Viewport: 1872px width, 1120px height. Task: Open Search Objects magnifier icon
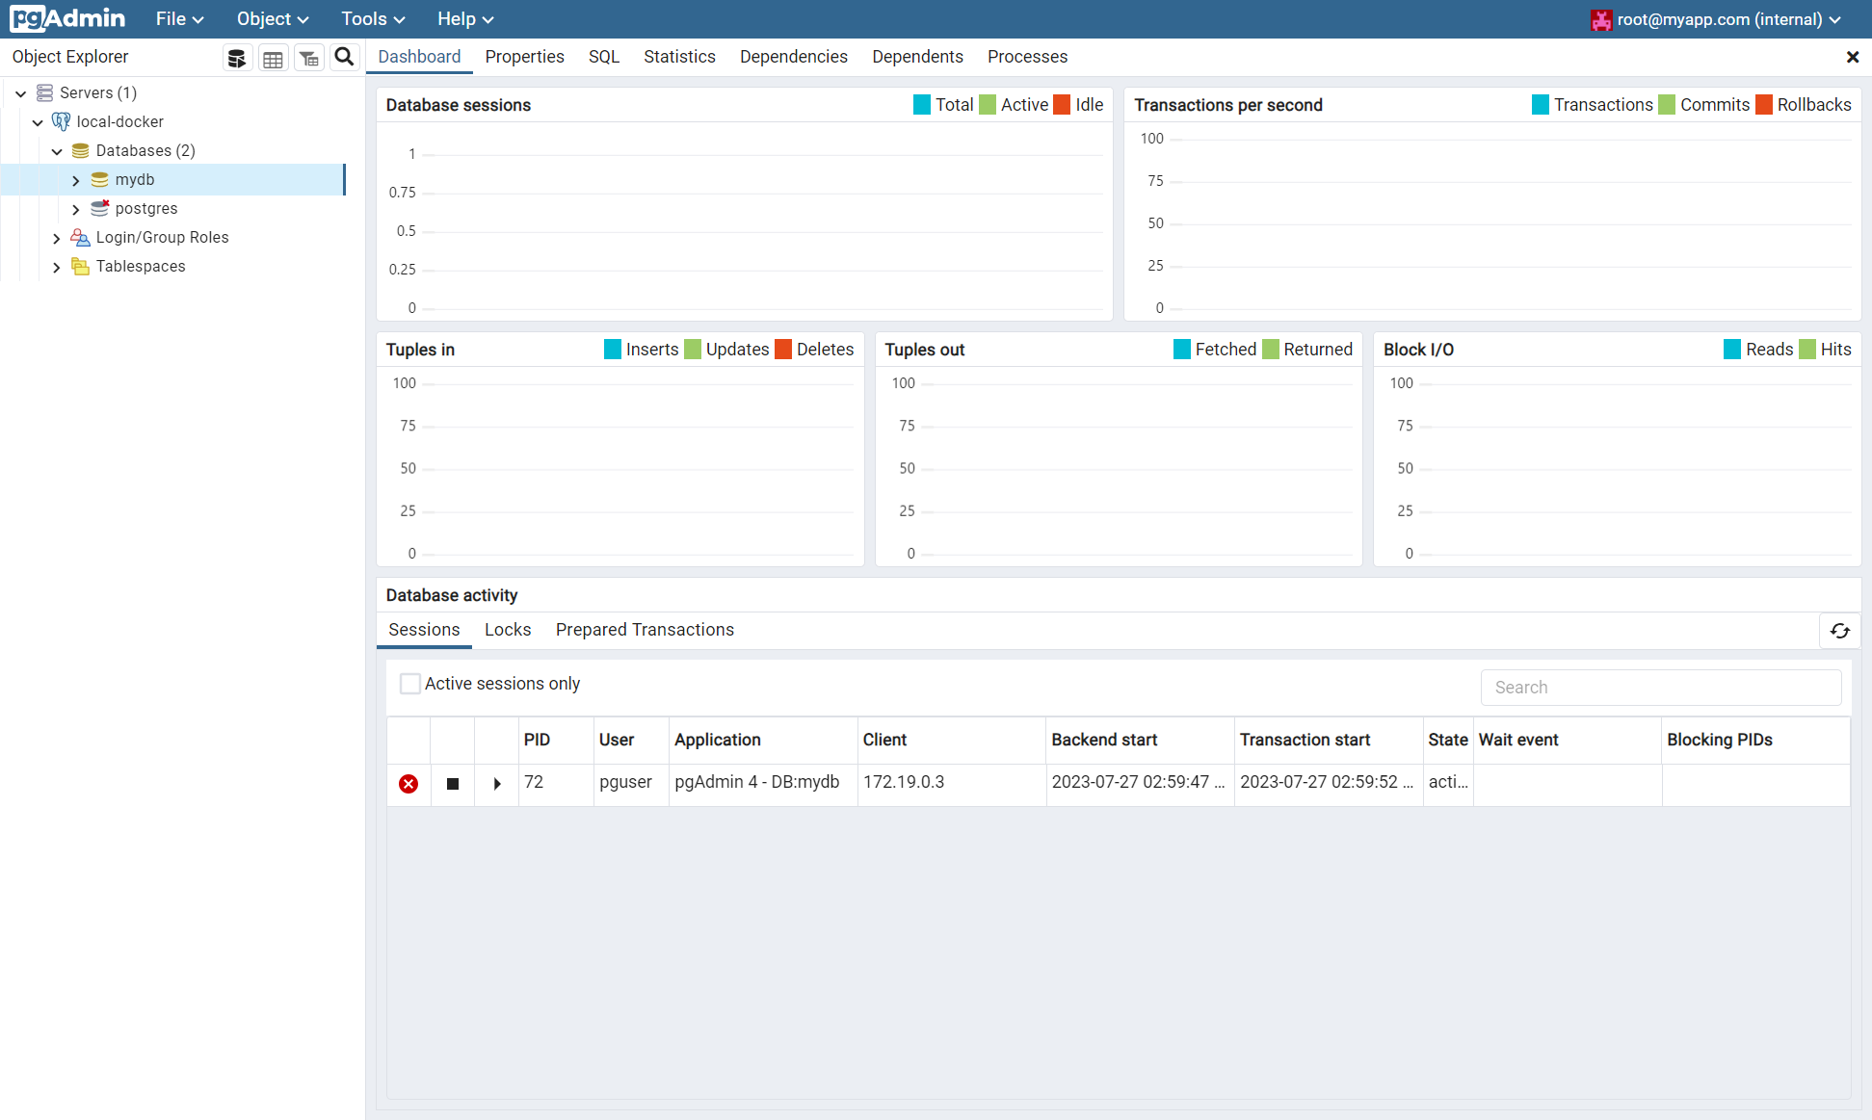(344, 58)
